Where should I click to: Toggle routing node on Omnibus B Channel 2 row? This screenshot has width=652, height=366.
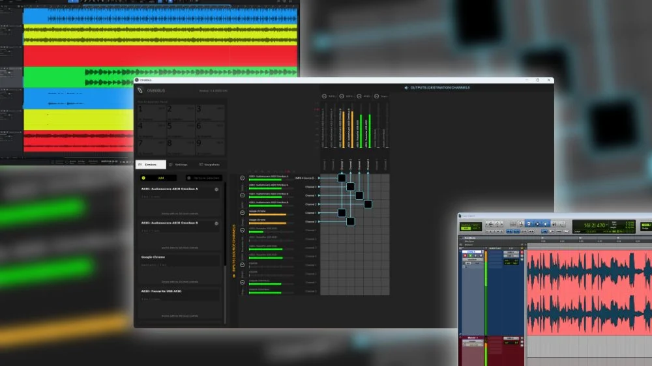point(368,204)
